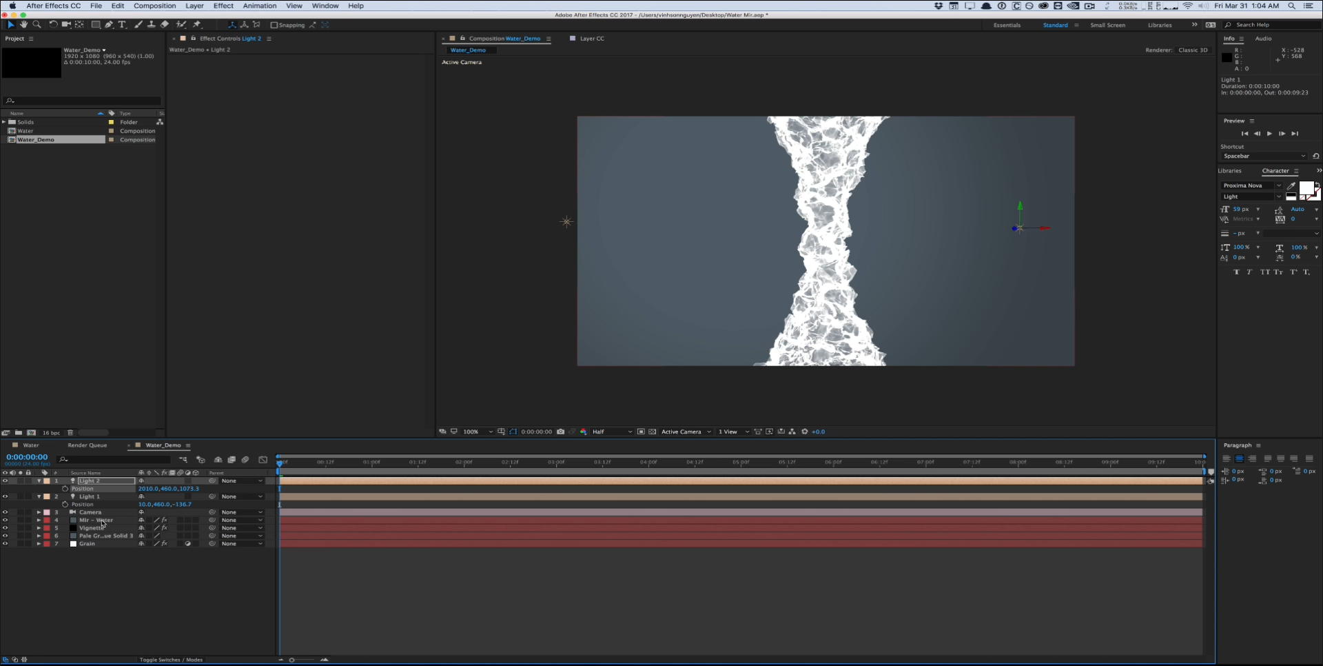Select the Hand tool
The image size is (1323, 666).
pyautogui.click(x=23, y=25)
